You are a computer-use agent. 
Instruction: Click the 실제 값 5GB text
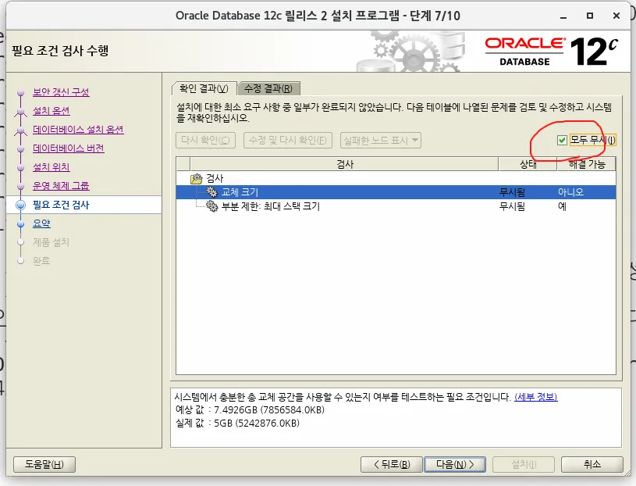click(x=237, y=423)
